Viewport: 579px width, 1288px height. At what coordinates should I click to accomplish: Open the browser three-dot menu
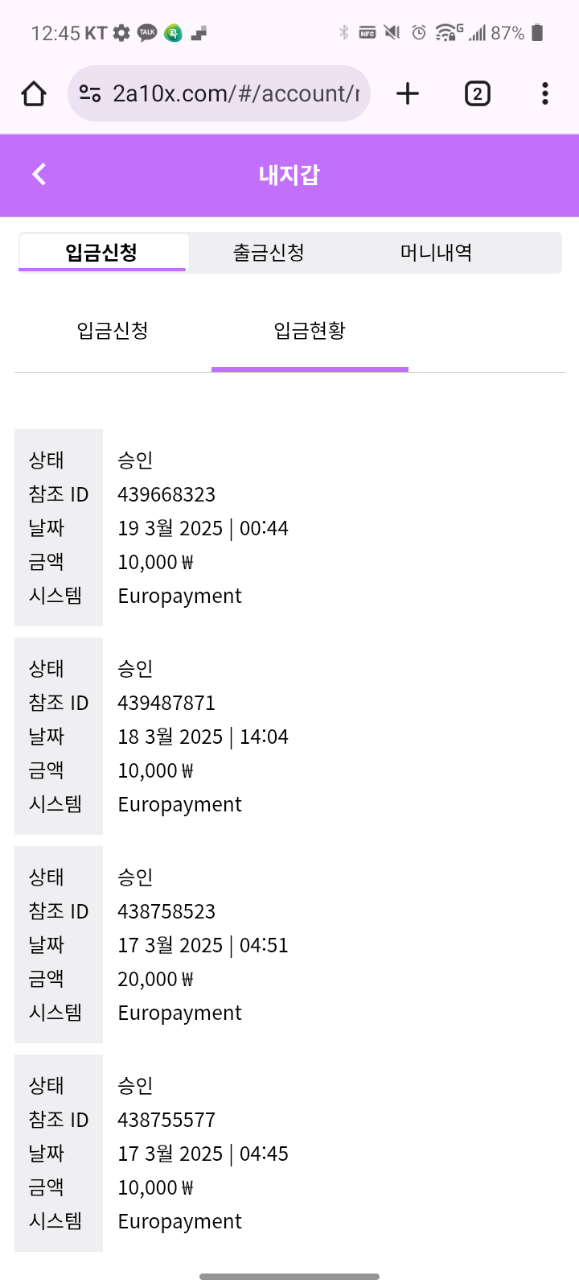coord(544,94)
